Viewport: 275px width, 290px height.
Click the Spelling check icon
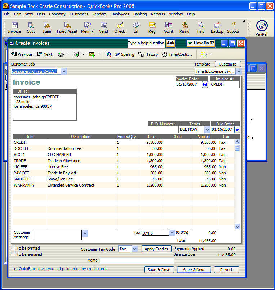pyautogui.click(x=124, y=54)
